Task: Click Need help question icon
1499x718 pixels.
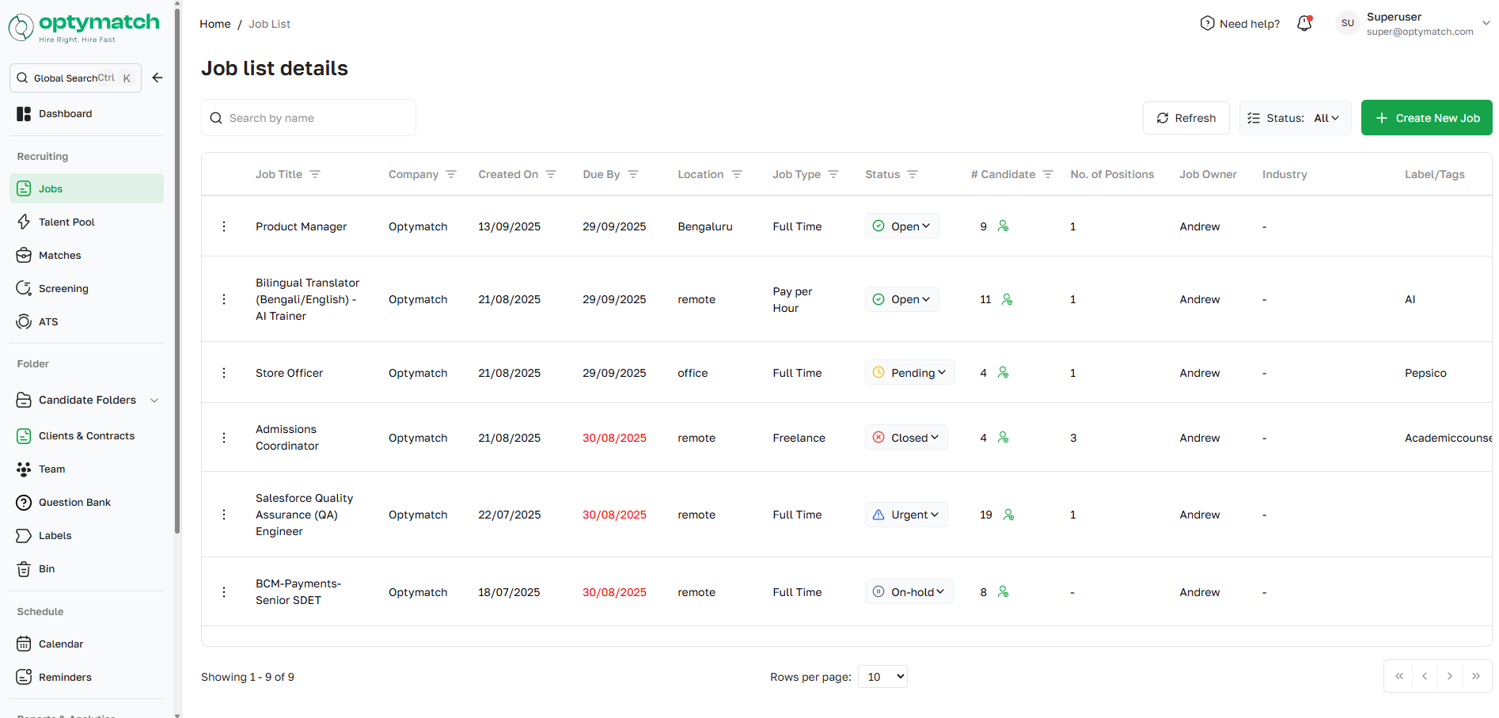Action: pos(1207,24)
